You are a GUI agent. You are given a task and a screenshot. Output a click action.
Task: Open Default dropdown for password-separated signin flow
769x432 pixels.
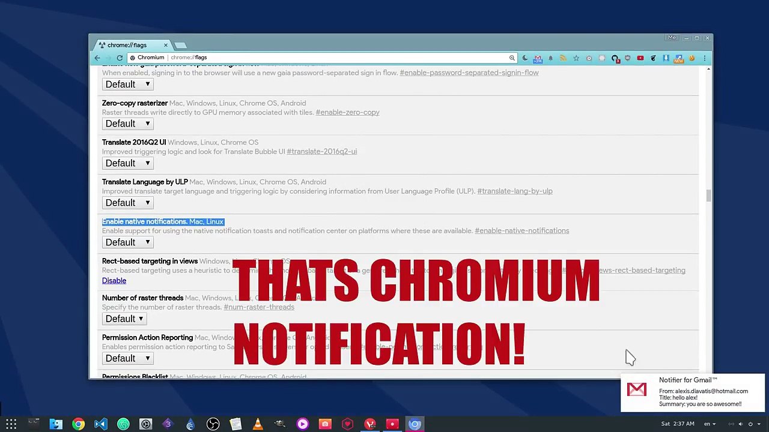(128, 84)
